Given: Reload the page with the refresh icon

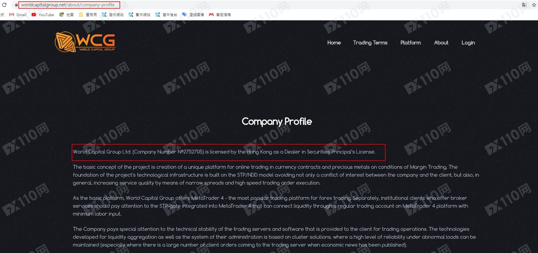Looking at the screenshot, I should click(x=4, y=5).
